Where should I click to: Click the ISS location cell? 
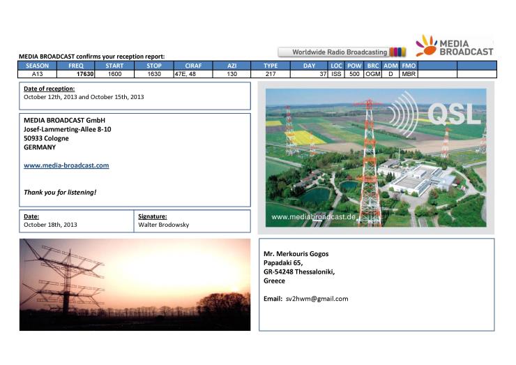click(336, 74)
